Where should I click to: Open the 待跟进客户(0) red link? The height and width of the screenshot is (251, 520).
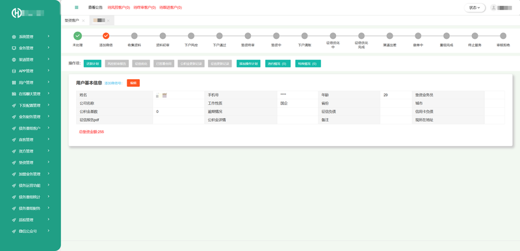pyautogui.click(x=170, y=7)
